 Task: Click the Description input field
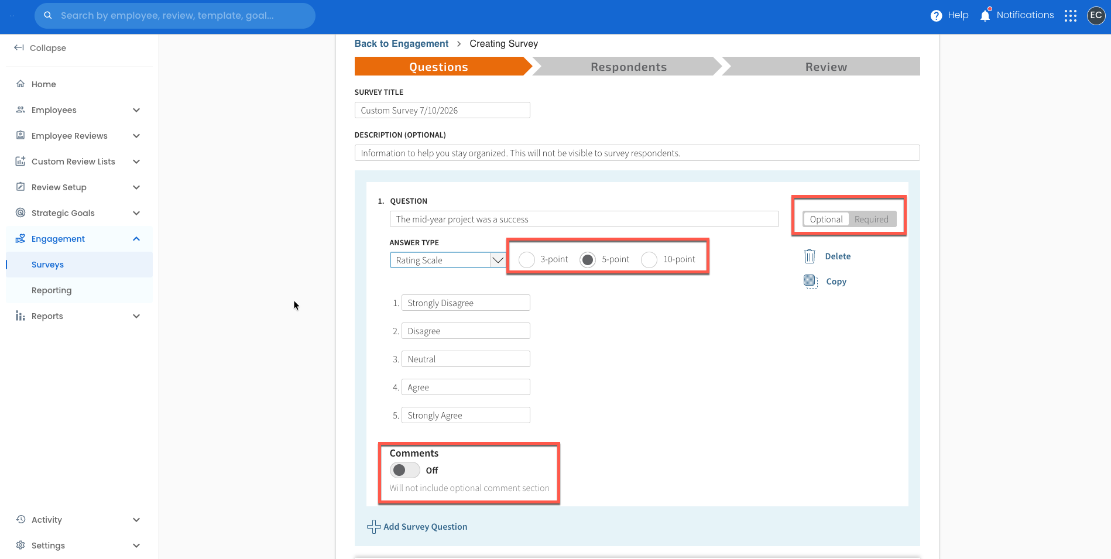pos(637,153)
